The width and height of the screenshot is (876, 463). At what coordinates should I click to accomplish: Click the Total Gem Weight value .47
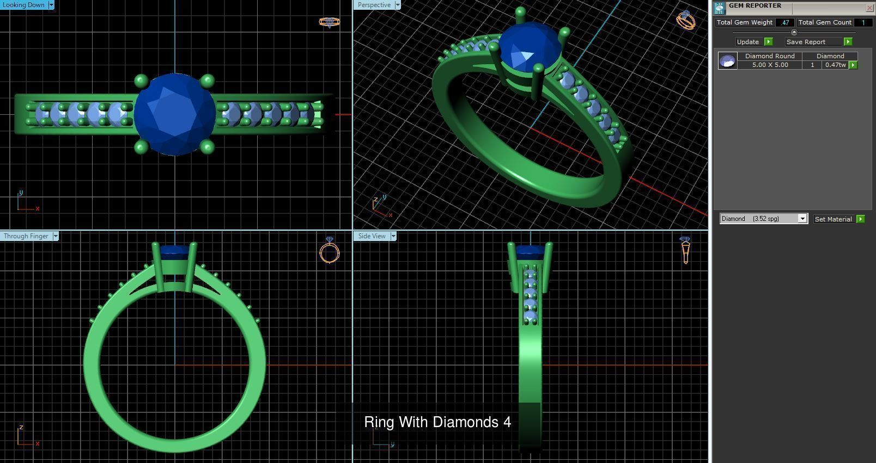(x=784, y=22)
